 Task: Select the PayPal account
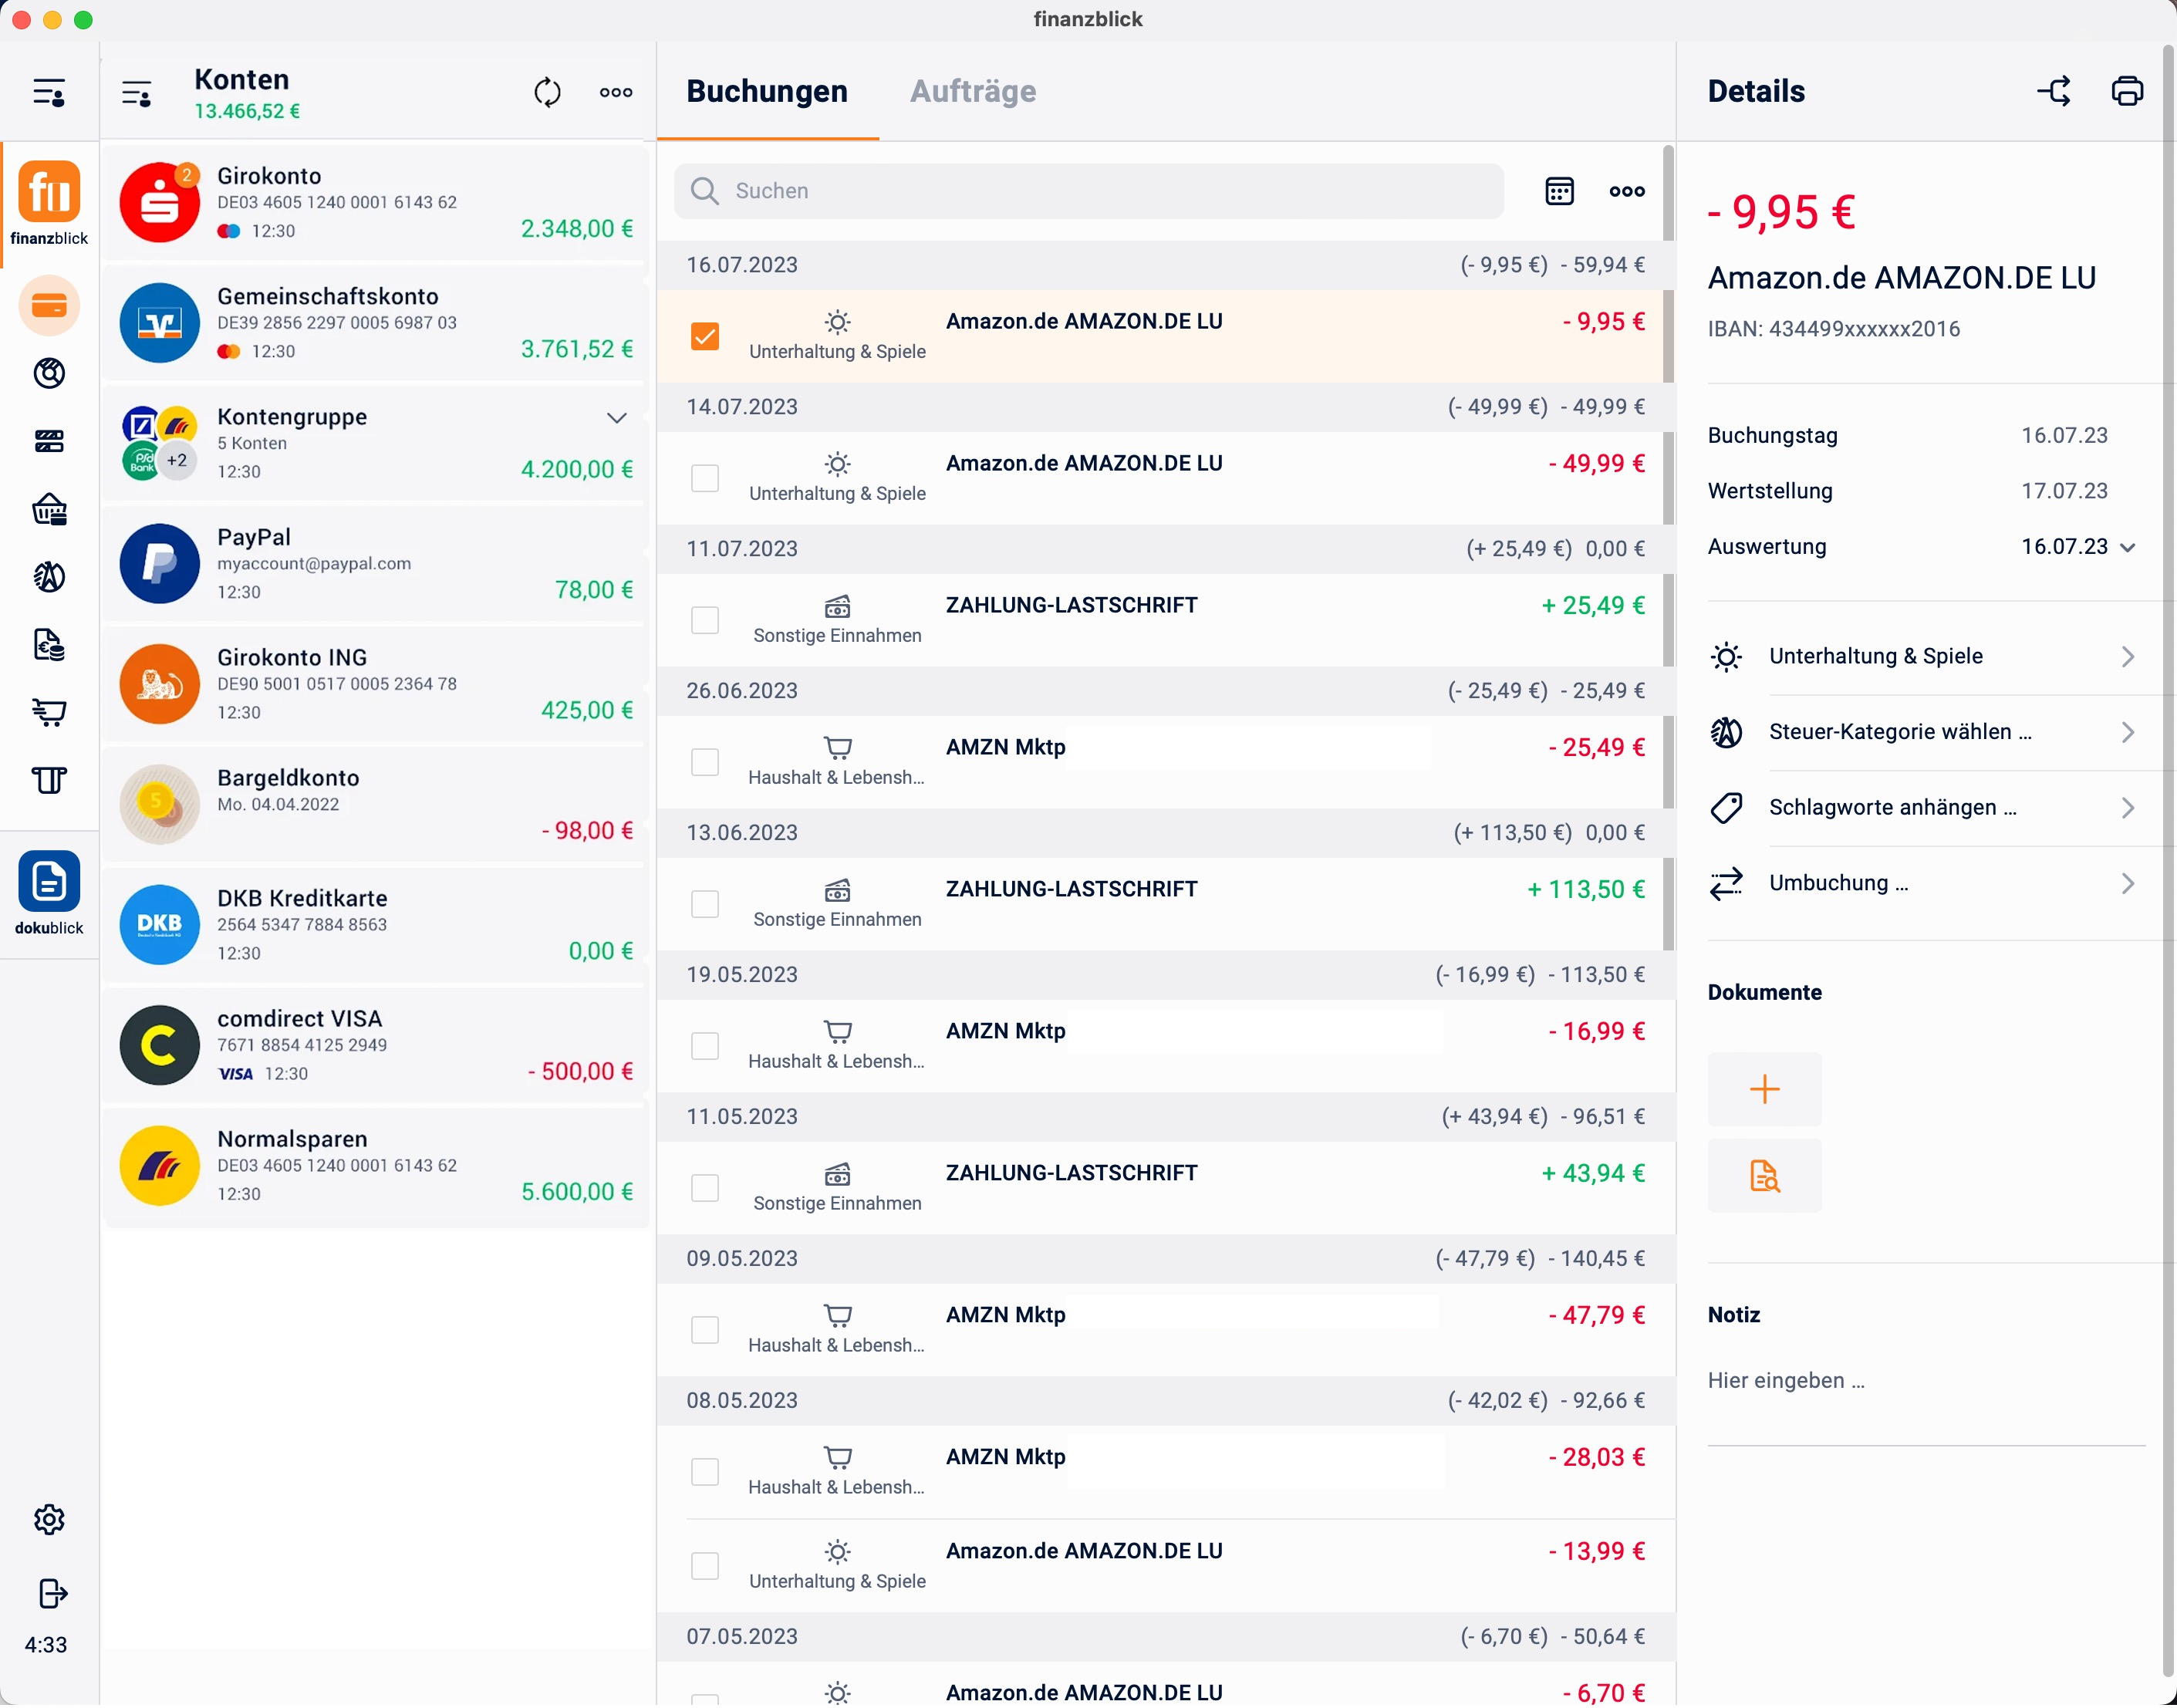click(x=376, y=564)
